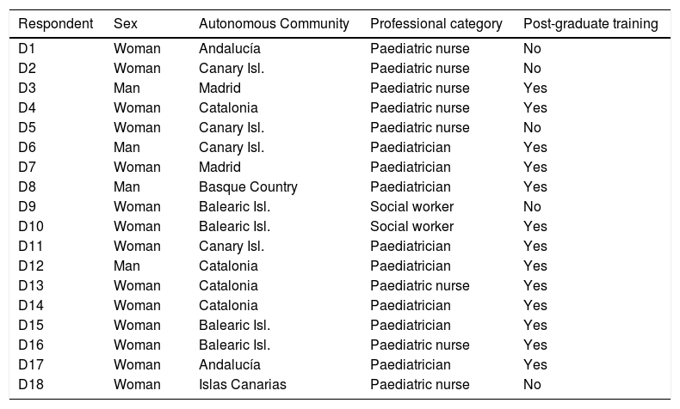Select Madrid in row D3
This screenshot has width=680, height=409.
219,89
